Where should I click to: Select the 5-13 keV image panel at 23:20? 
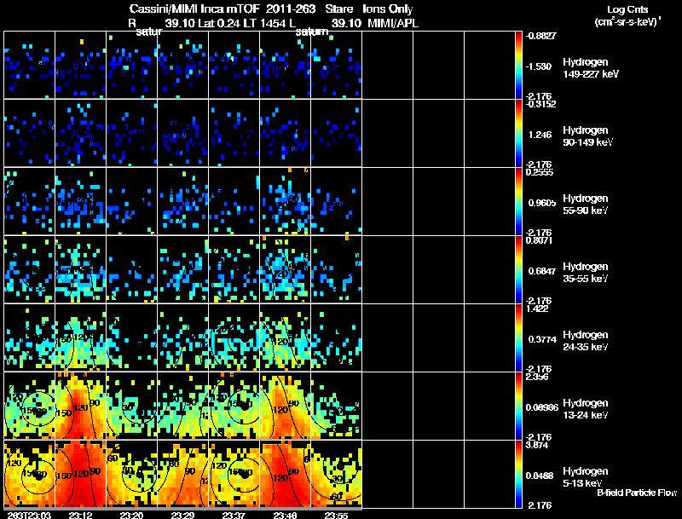point(132,473)
